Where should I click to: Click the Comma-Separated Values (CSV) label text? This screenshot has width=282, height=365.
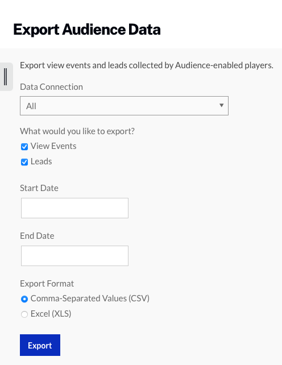(x=90, y=298)
